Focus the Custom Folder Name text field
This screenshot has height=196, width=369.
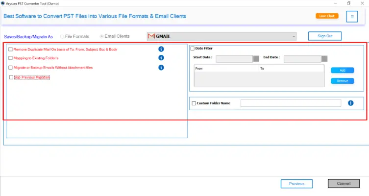291,103
